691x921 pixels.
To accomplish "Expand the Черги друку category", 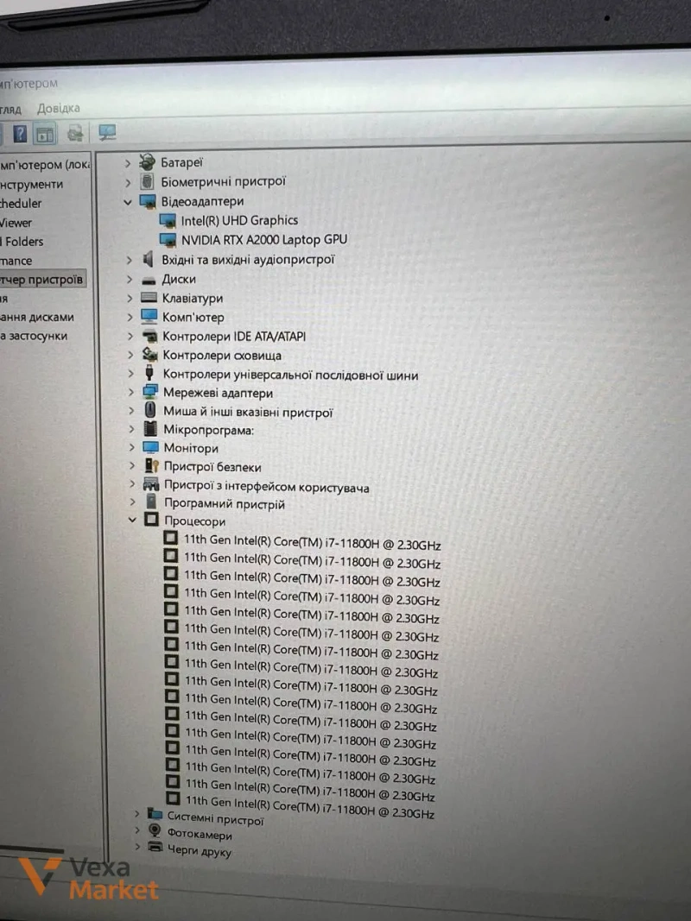I will 137,847.
